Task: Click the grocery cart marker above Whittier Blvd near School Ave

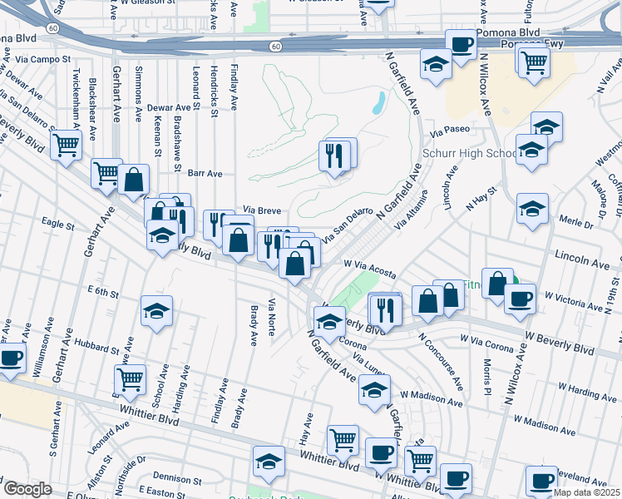Action: (130, 383)
